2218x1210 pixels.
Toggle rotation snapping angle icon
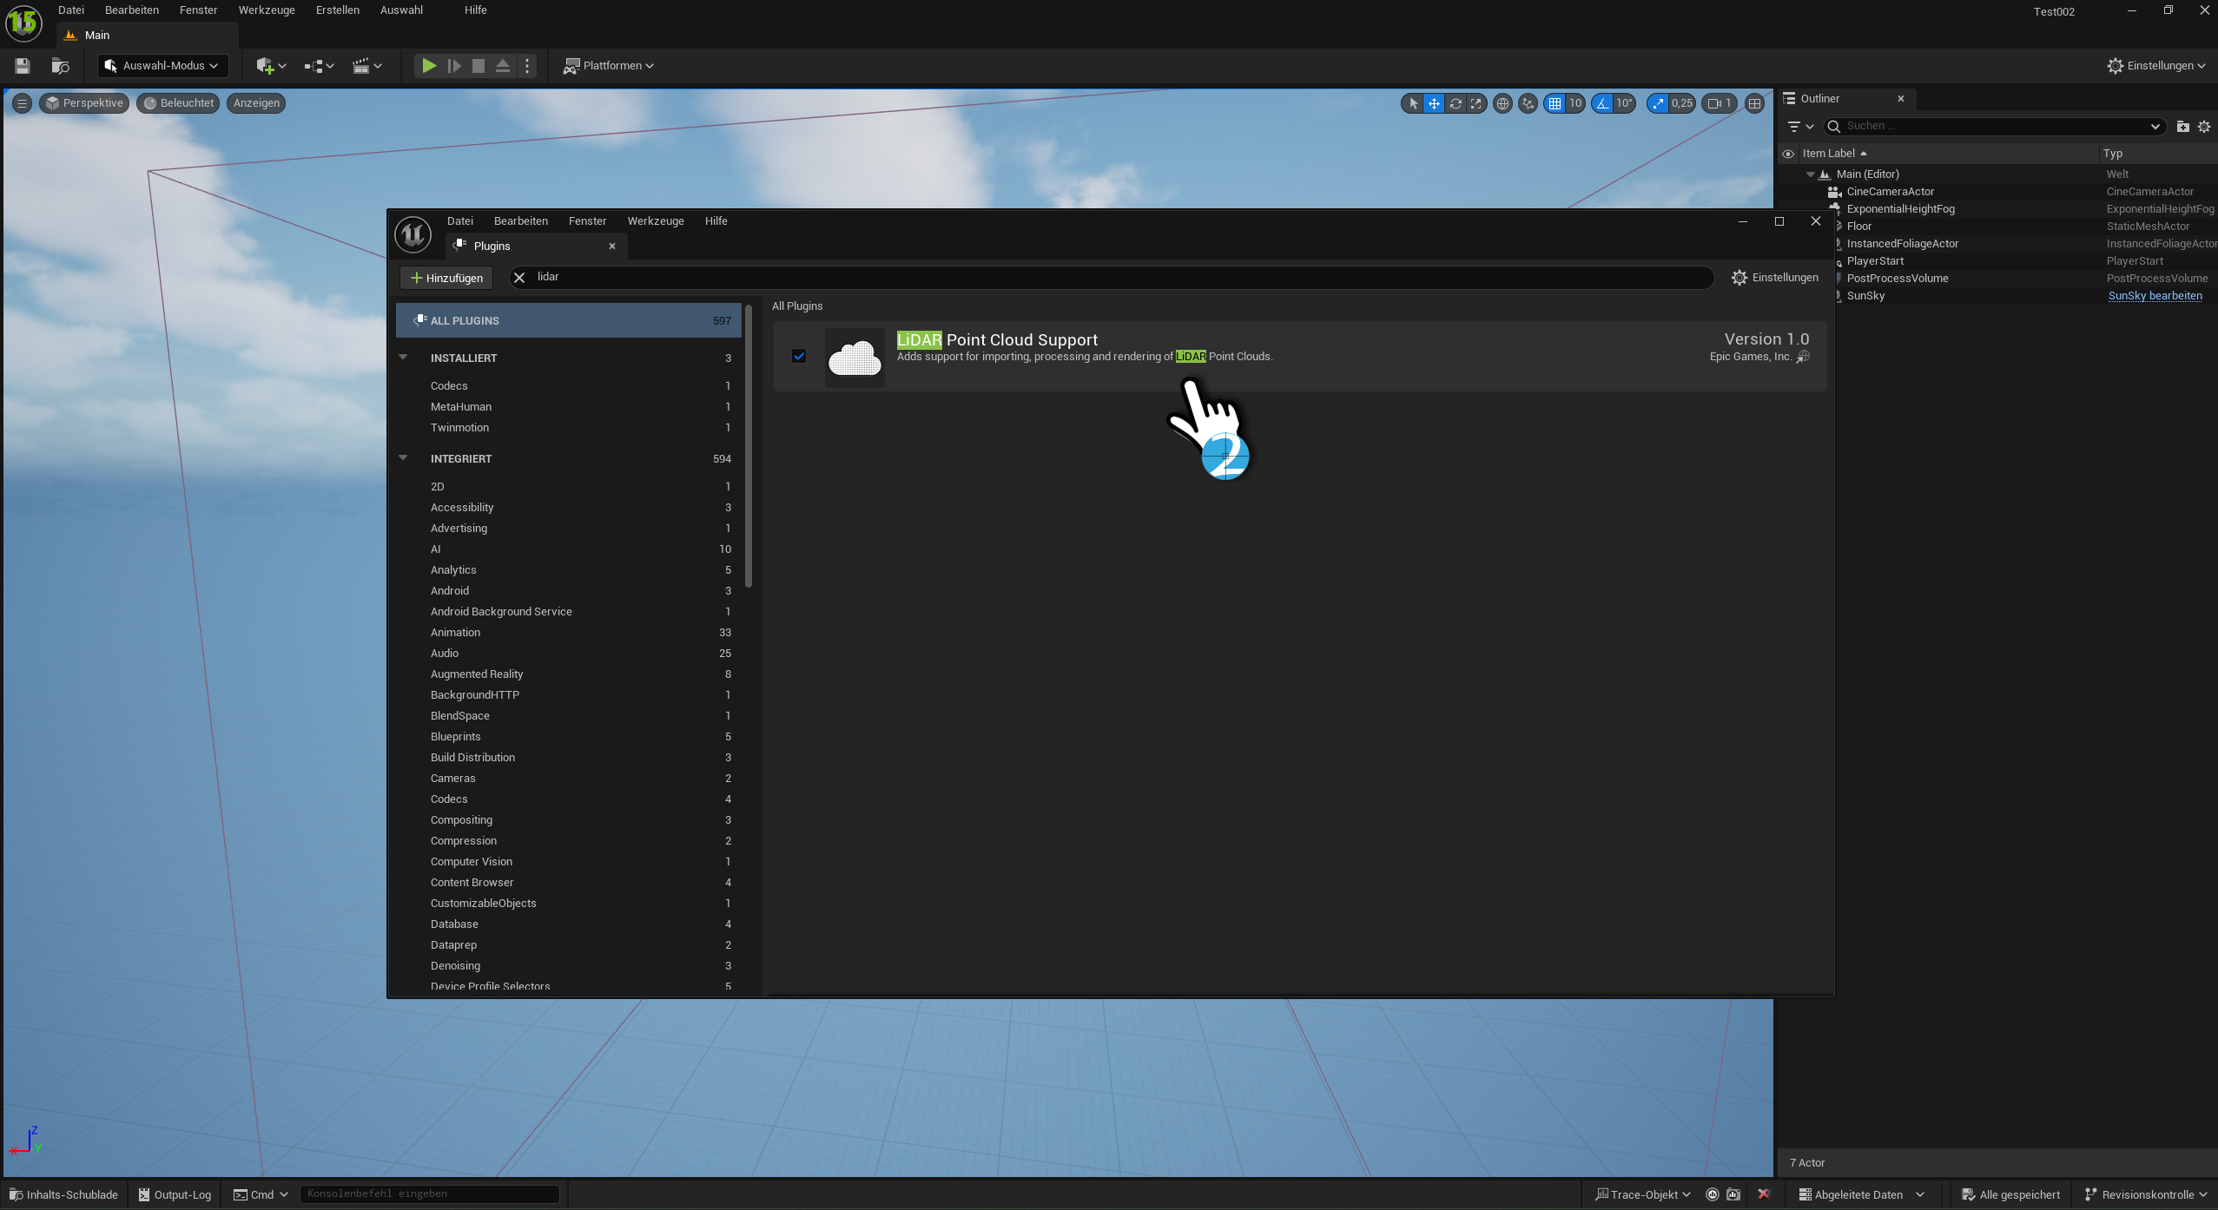(1602, 103)
